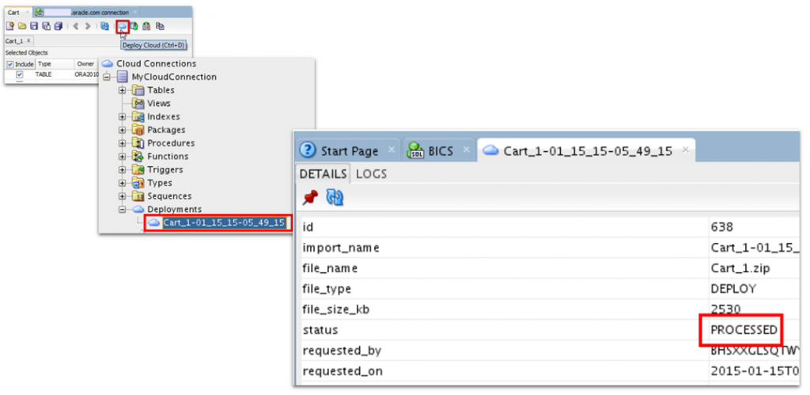Click the back arrow in the Cart toolbar
The image size is (810, 395).
75,26
